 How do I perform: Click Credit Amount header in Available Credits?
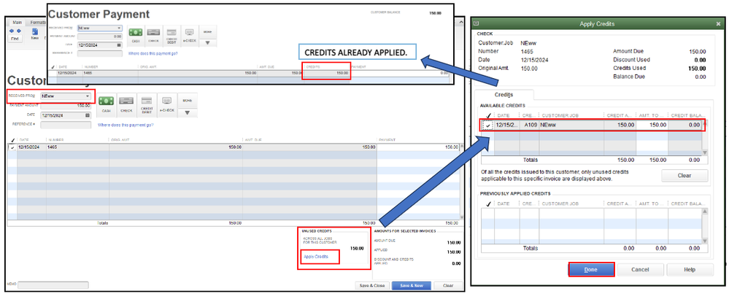click(620, 115)
